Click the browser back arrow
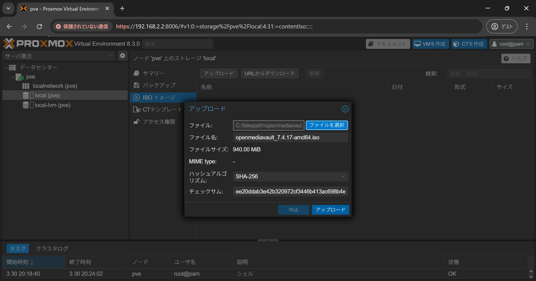 [9, 26]
